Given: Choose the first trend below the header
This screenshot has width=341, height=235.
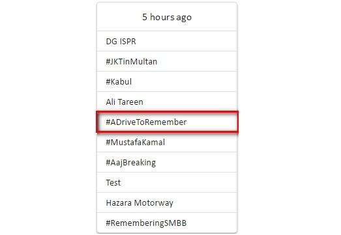Looking at the screenshot, I should 167,41.
